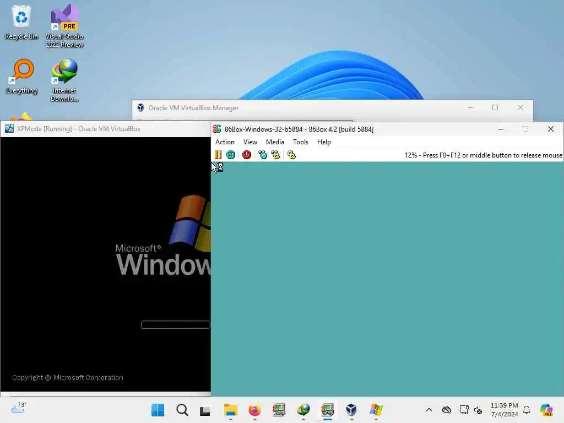564x423 pixels.
Task: Click the OneDrive cloud tray icon
Action: (x=446, y=410)
